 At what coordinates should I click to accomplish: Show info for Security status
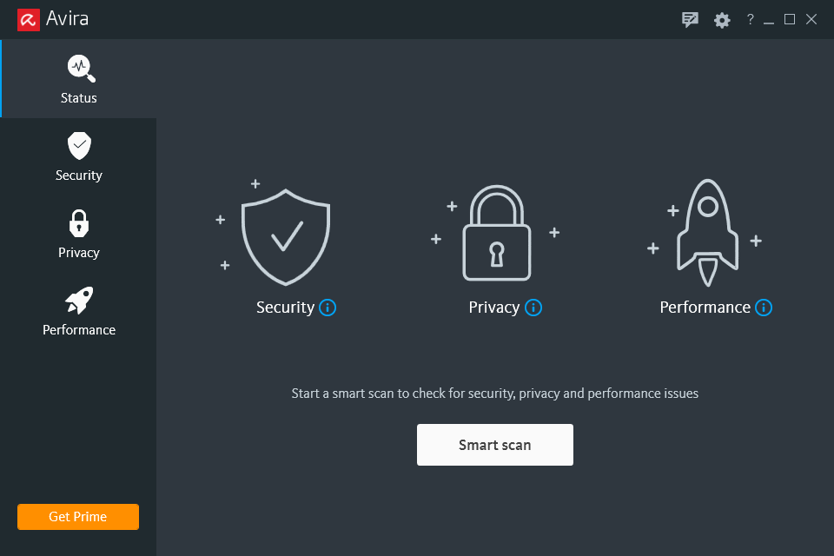328,308
